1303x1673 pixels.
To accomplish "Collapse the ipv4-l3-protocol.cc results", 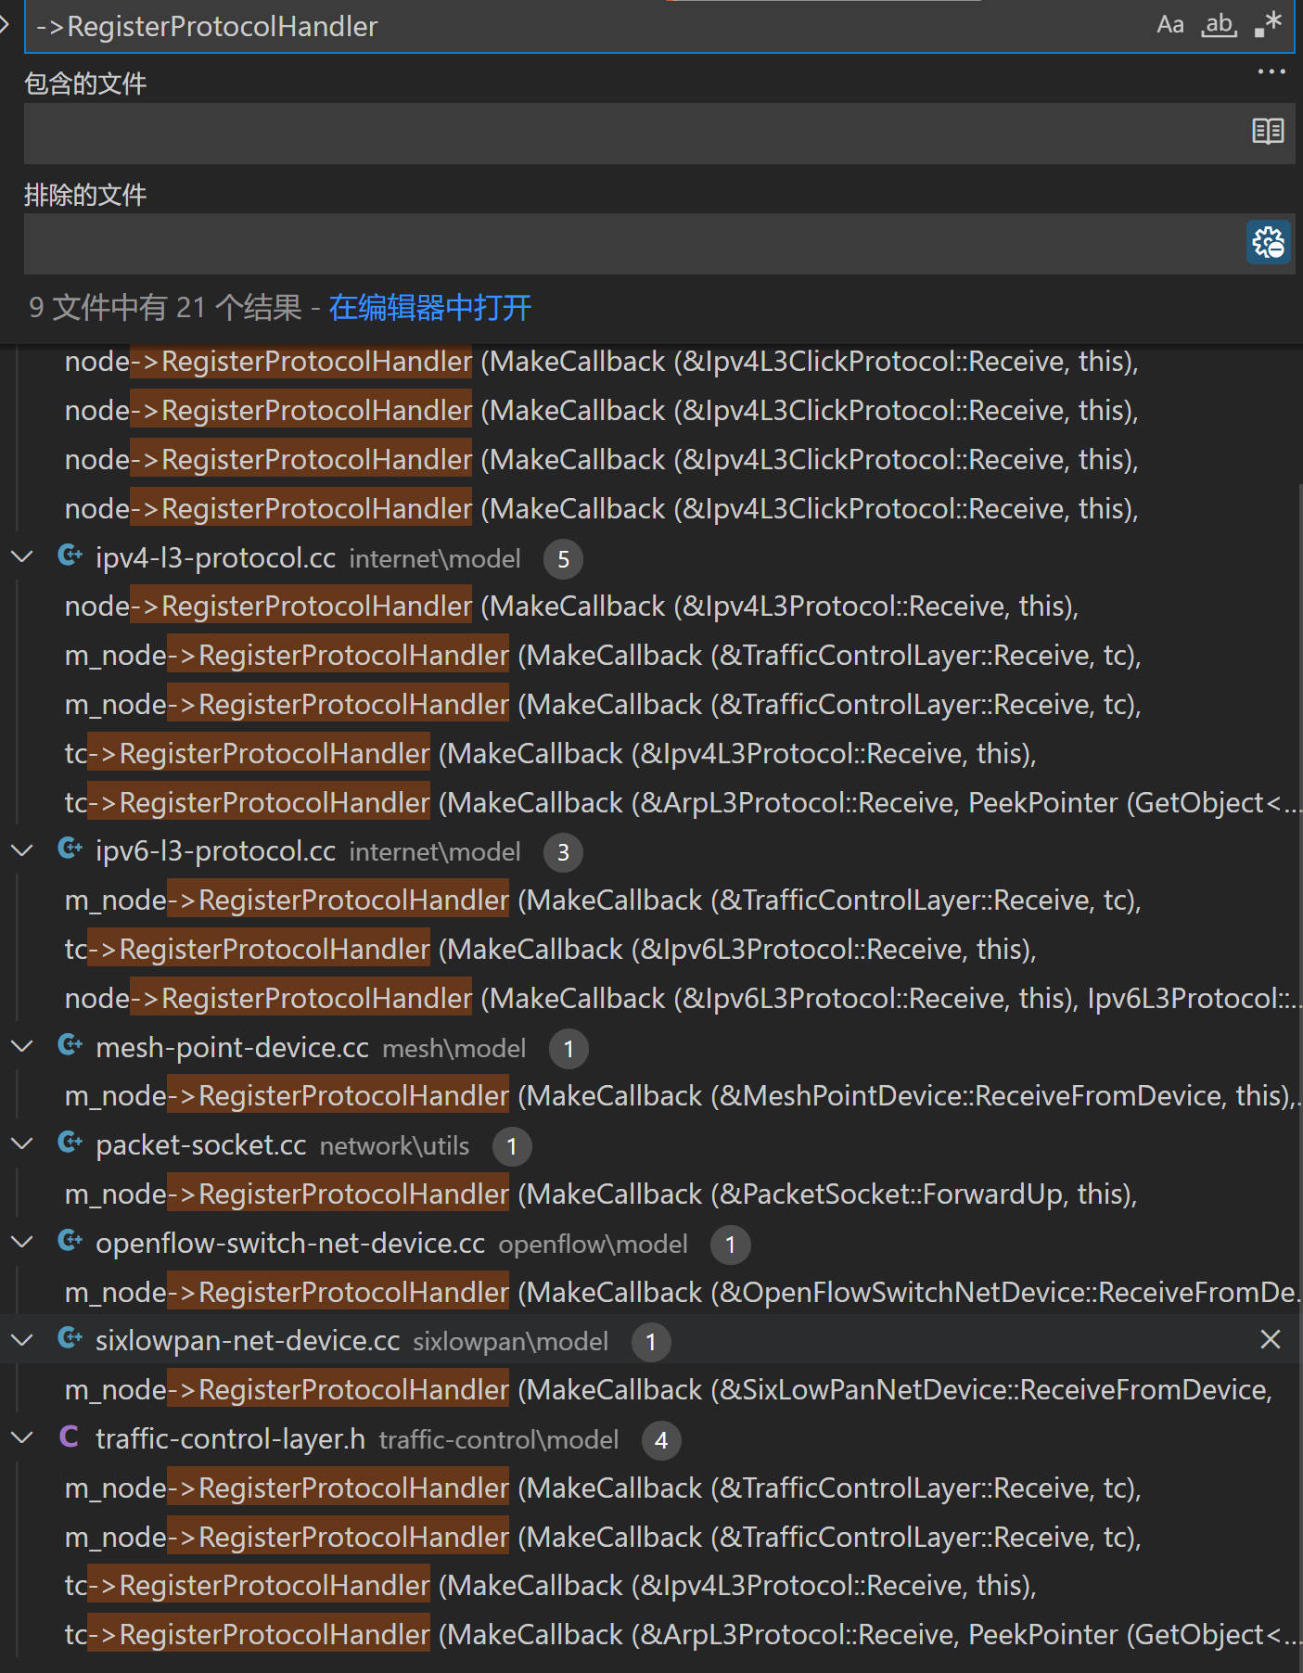I will tap(21, 557).
